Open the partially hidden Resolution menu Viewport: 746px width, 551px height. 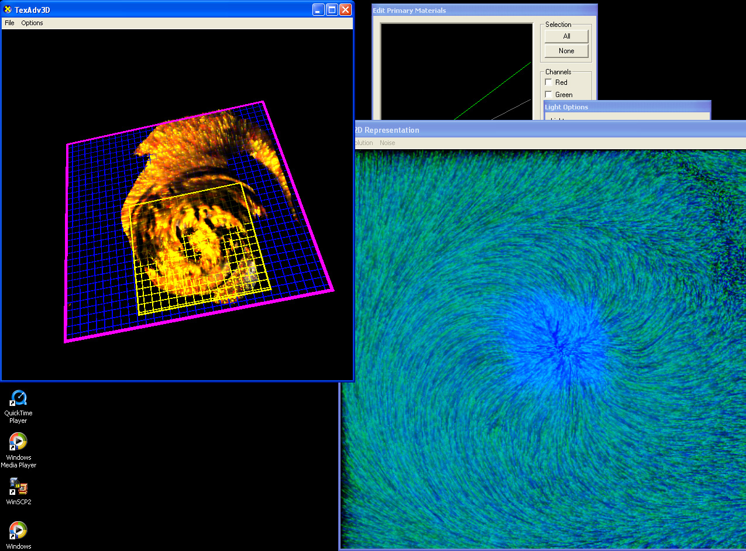[363, 143]
